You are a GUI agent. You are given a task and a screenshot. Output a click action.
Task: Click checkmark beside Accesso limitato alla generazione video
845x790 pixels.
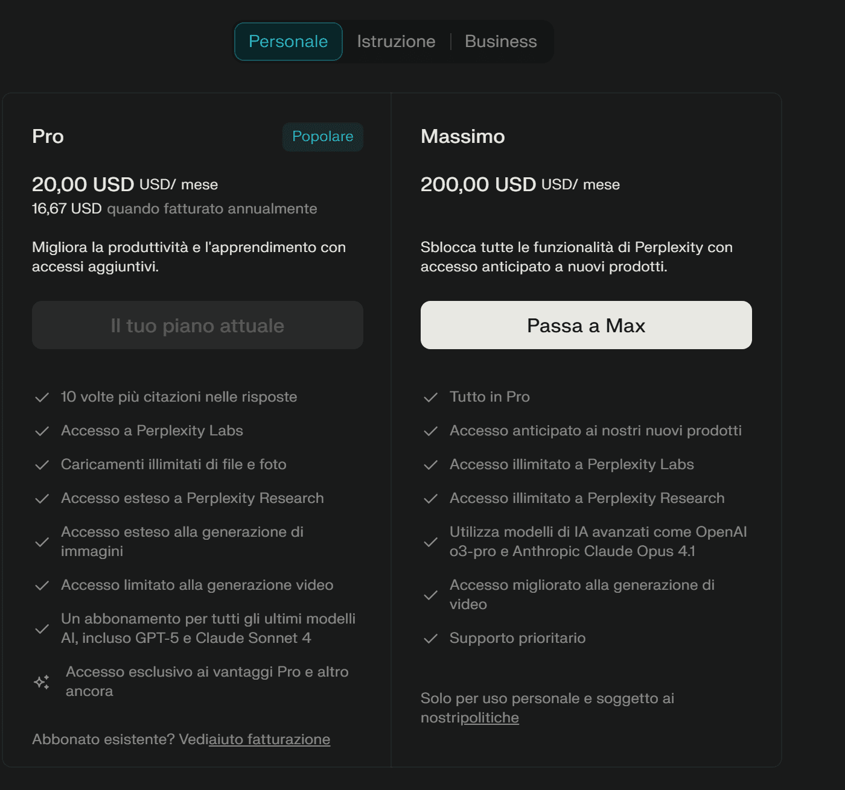[42, 586]
